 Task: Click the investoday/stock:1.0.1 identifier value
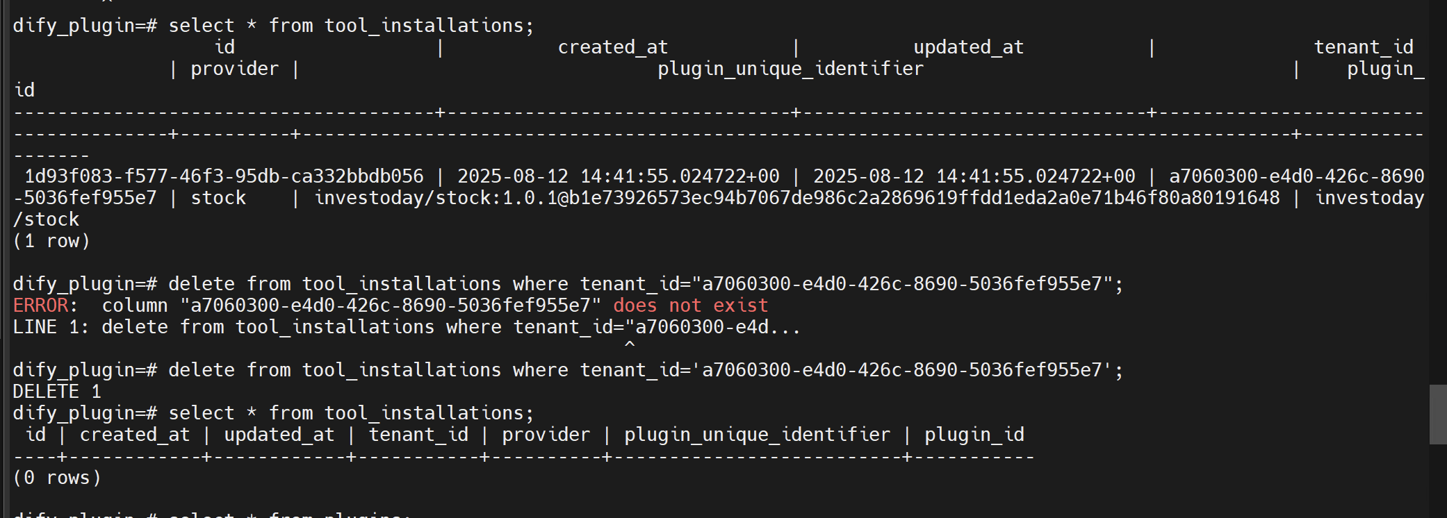pos(796,198)
